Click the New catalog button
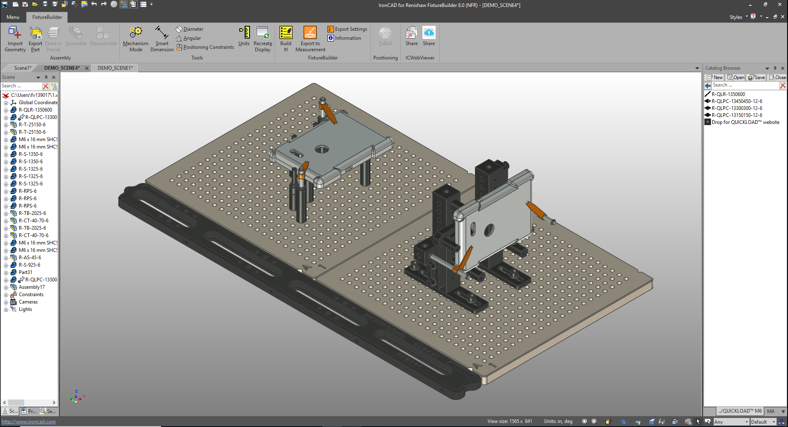 (x=714, y=77)
